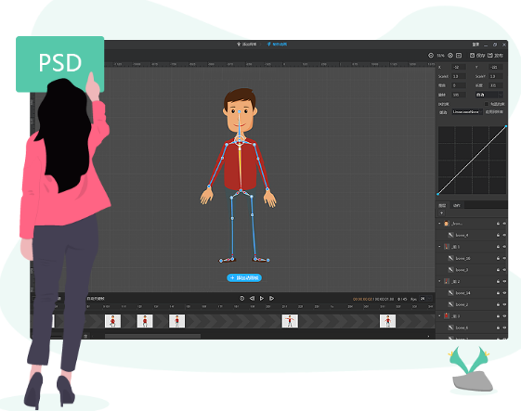
Task: Tick the checkbox above the 应用到所有 button
Action: pyautogui.click(x=487, y=104)
